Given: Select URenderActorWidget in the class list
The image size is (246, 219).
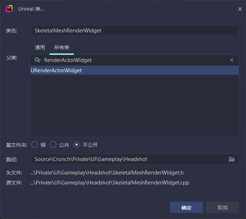Looking at the screenshot, I should coord(135,71).
